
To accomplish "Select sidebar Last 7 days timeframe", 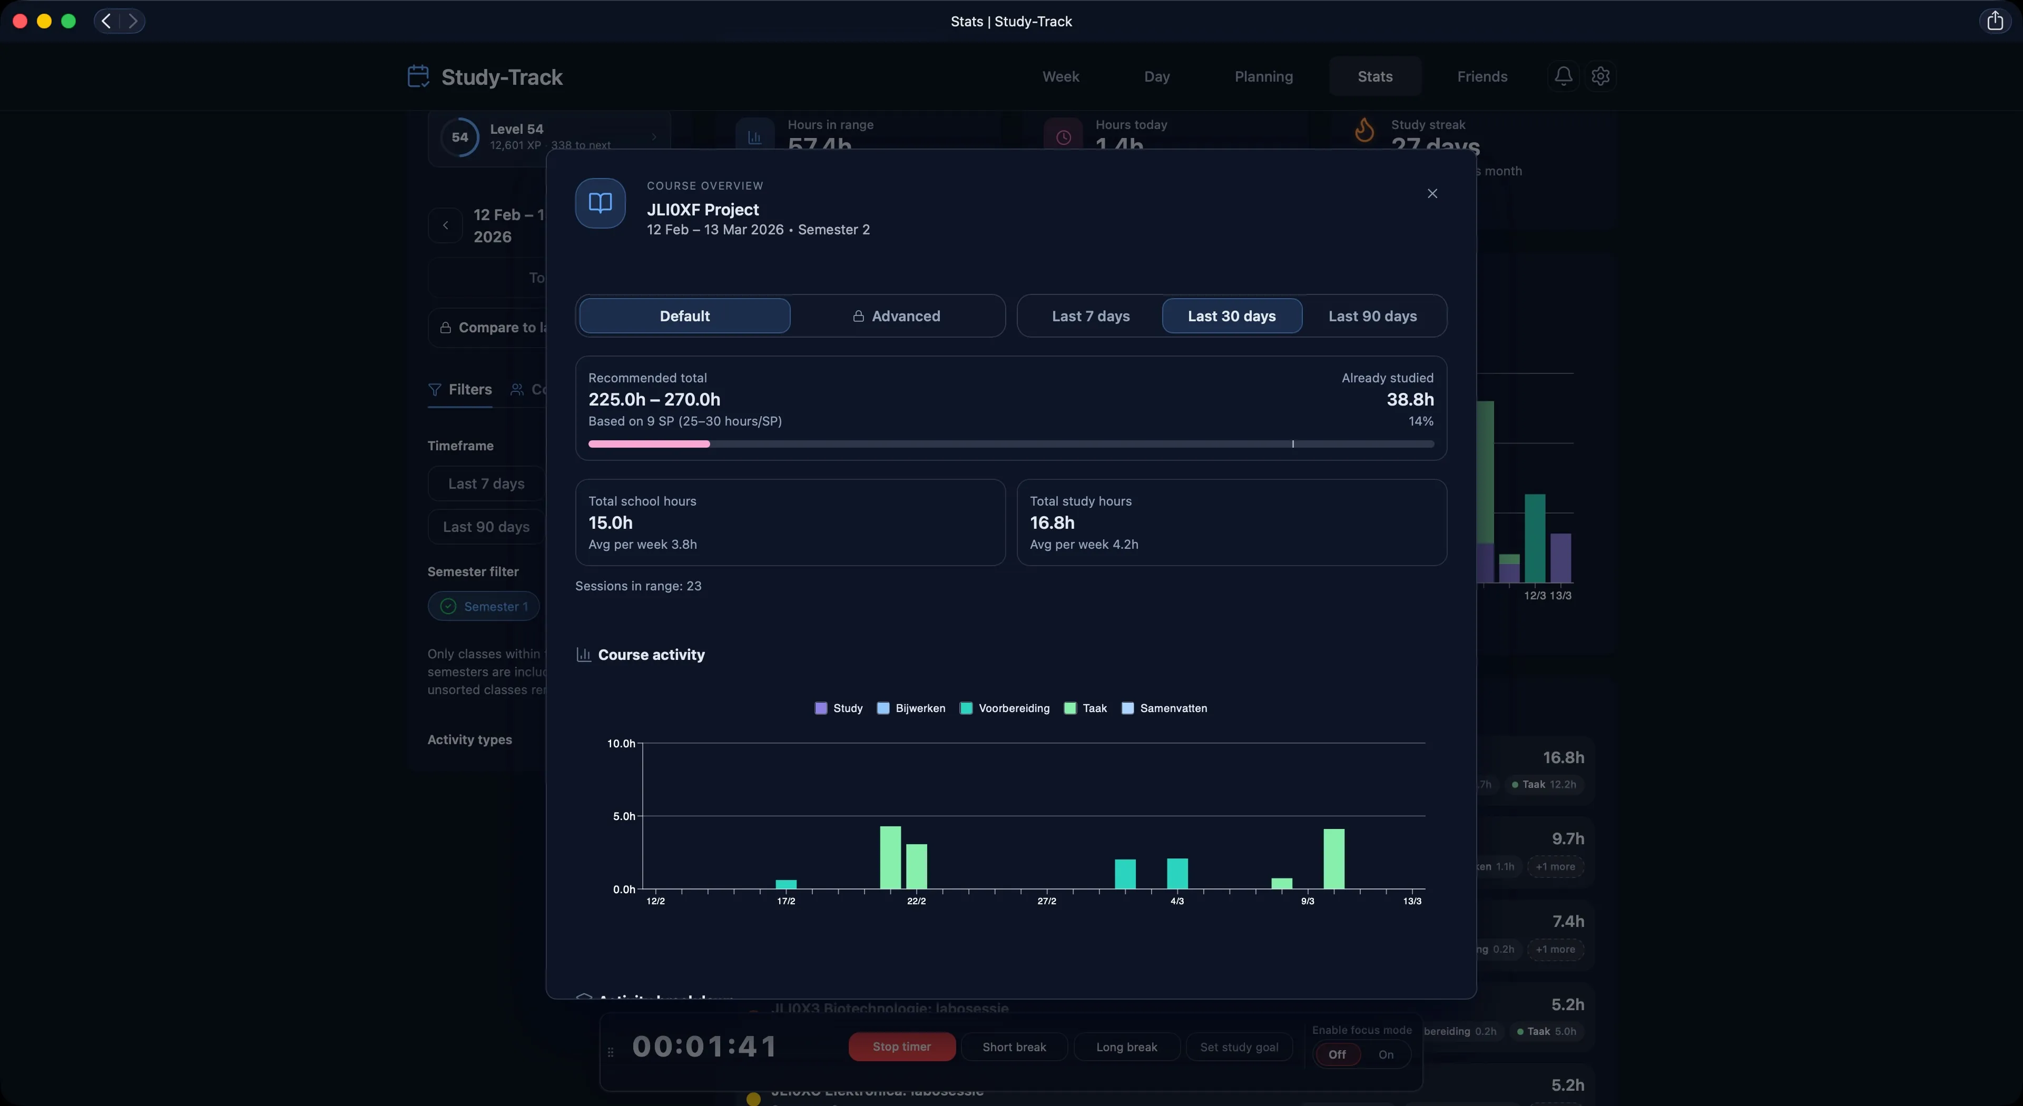I will (x=486, y=483).
